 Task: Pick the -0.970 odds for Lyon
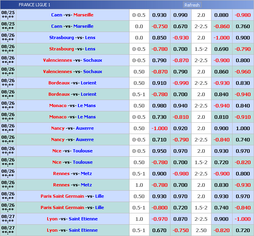[x=159, y=219]
